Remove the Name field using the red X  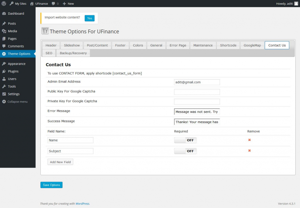249,140
